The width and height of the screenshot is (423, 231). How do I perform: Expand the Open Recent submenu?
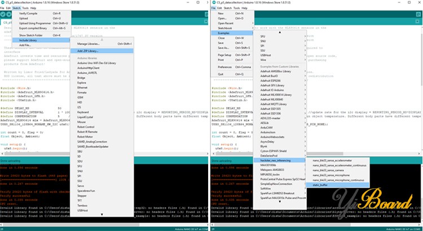[x=226, y=24]
